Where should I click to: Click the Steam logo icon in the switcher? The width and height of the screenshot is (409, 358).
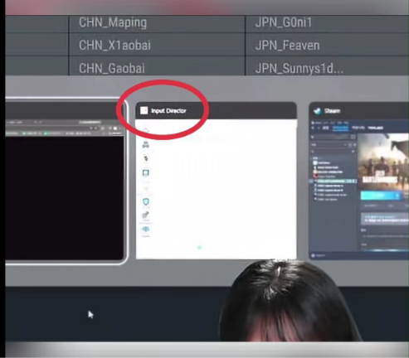click(x=317, y=111)
